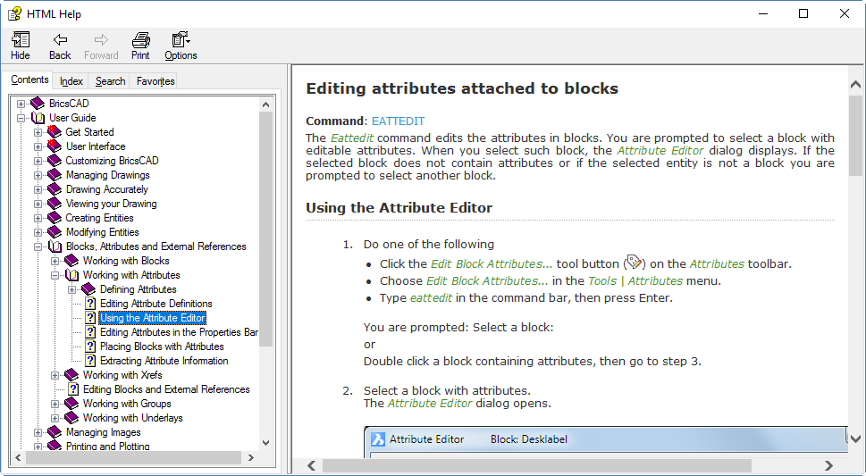Maximize the HTML Help window
Image resolution: width=866 pixels, height=476 pixels.
[x=803, y=13]
